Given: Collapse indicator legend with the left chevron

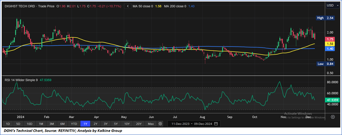Looking at the screenshot, I should tap(128, 6).
